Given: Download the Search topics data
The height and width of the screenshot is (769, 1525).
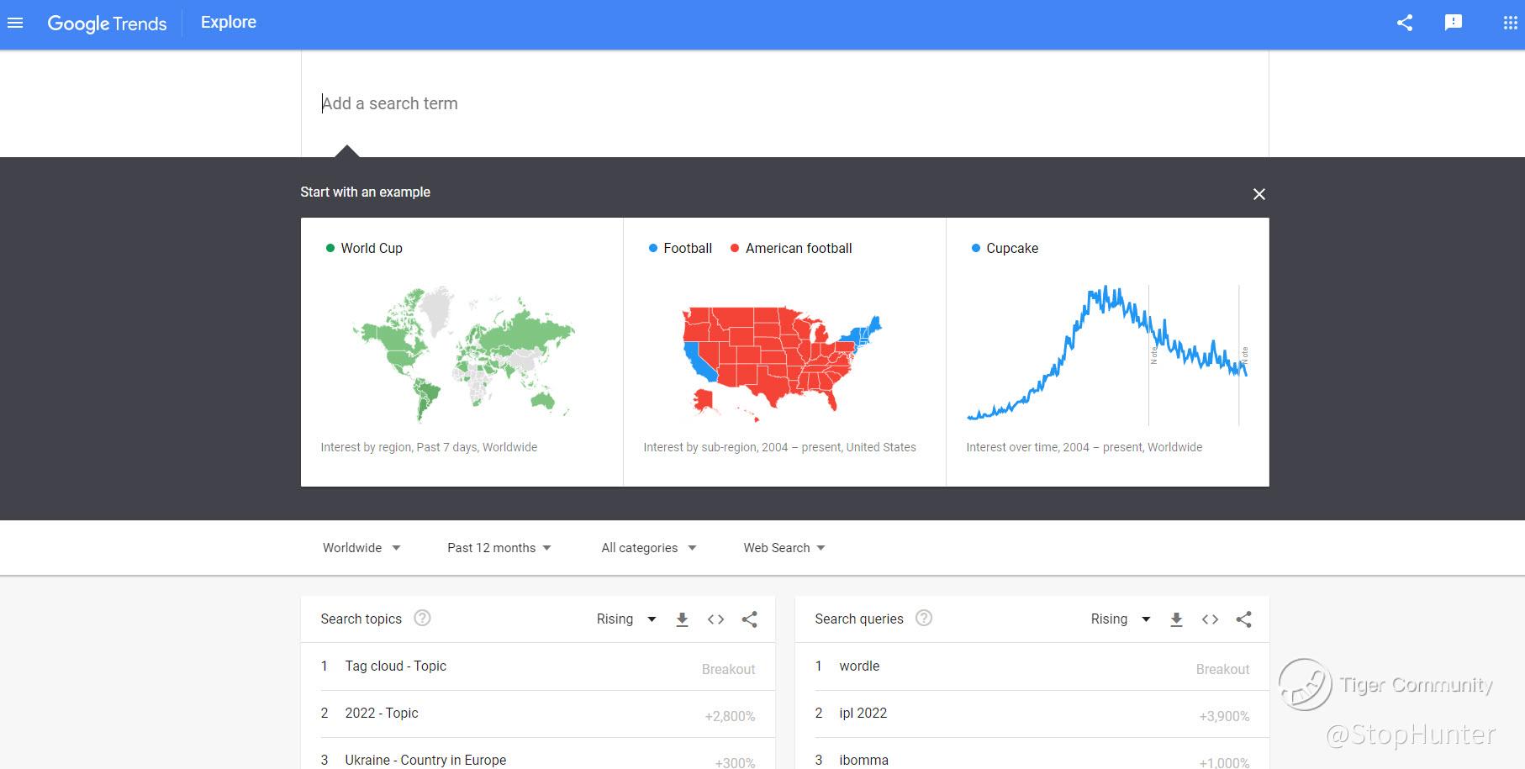Looking at the screenshot, I should 682,619.
